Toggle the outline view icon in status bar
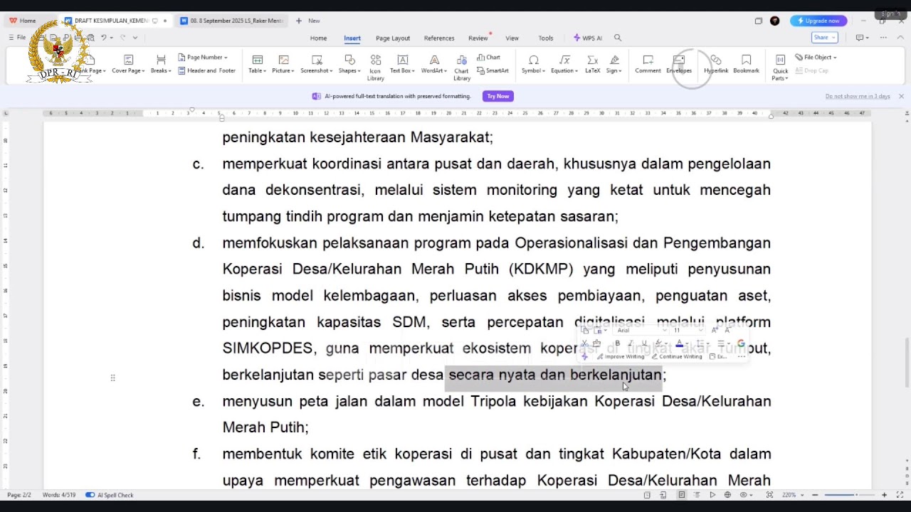Image resolution: width=911 pixels, height=512 pixels. point(696,495)
